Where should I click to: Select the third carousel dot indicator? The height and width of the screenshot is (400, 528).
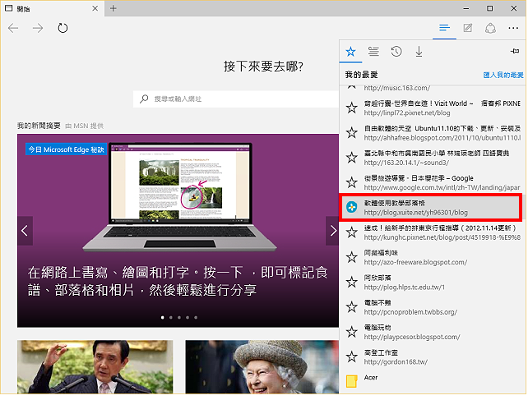[179, 317]
